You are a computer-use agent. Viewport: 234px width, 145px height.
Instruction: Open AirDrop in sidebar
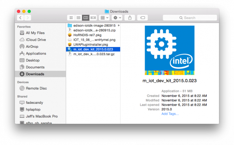click(x=40, y=47)
